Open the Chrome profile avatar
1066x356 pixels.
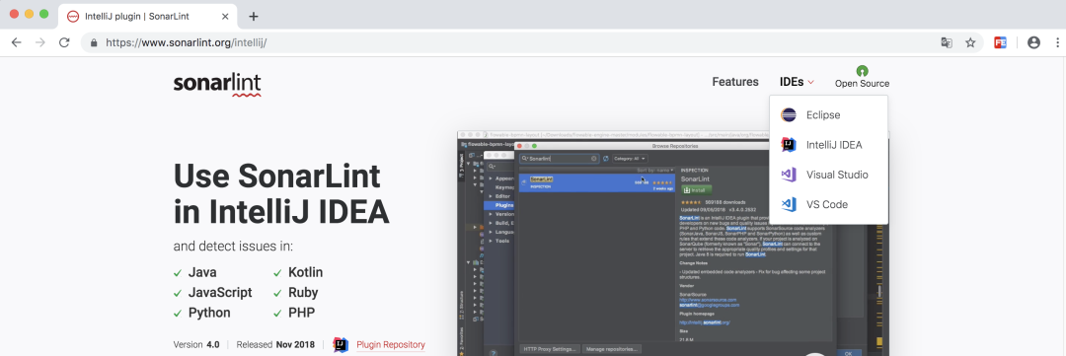pos(1033,42)
